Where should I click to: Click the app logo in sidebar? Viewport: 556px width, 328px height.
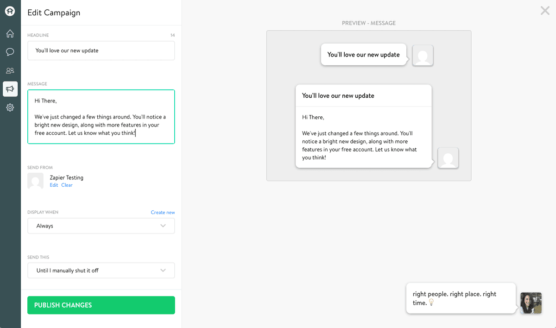pos(10,12)
